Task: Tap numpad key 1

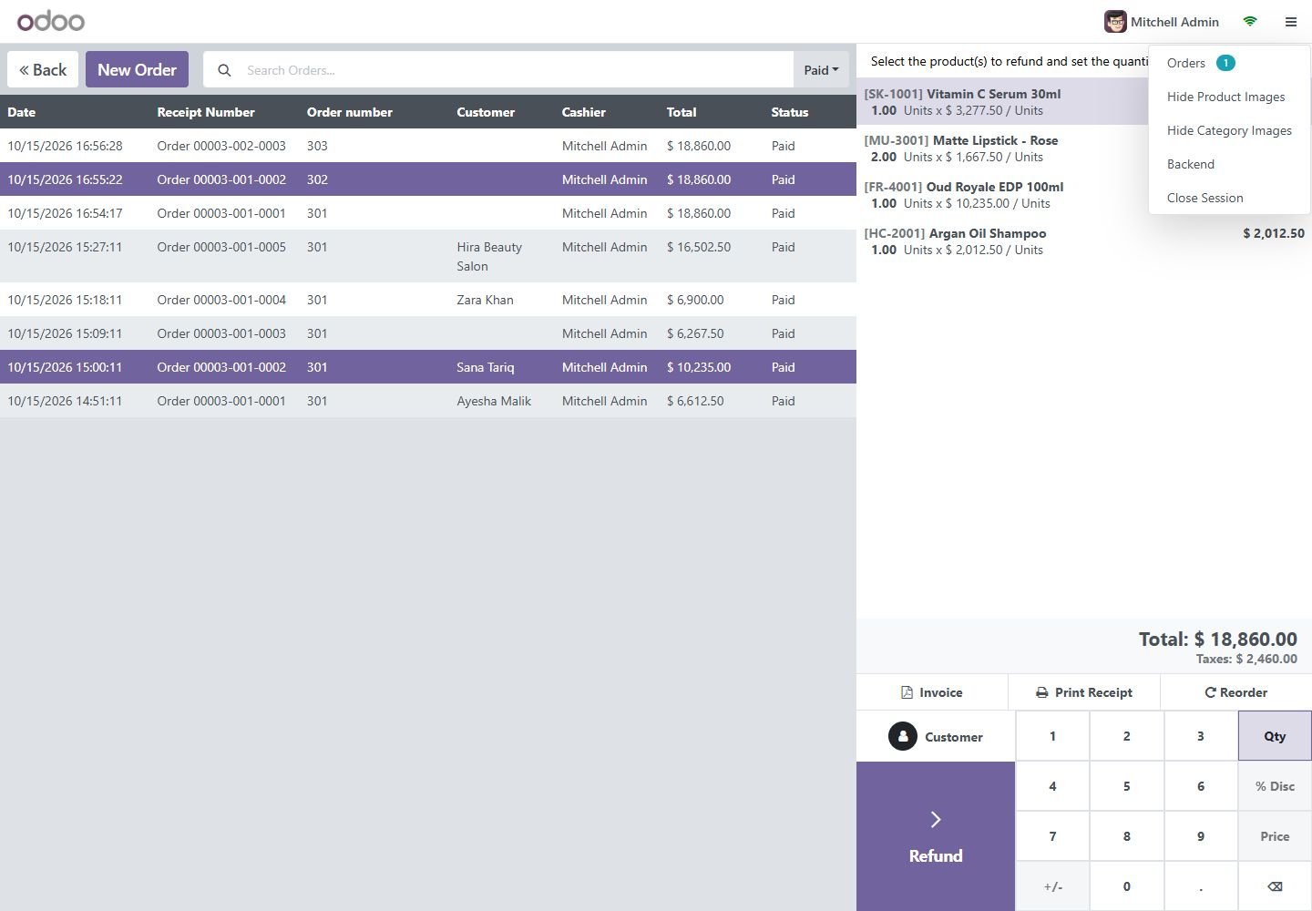Action: tap(1052, 736)
